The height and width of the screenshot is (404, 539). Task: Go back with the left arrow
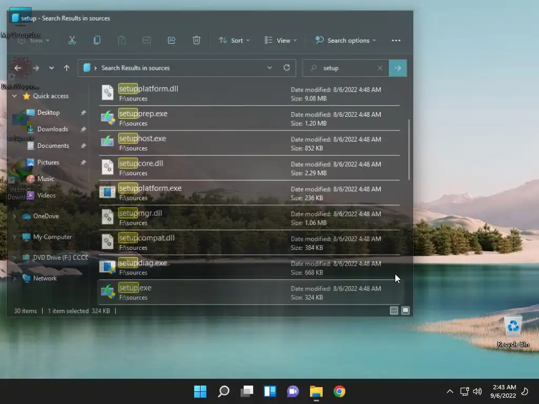[18, 68]
